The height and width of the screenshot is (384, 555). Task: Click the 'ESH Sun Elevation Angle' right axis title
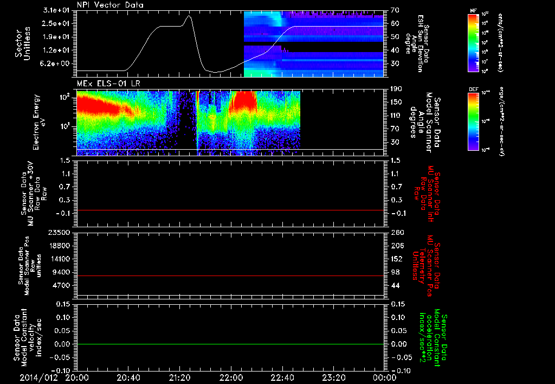click(417, 43)
